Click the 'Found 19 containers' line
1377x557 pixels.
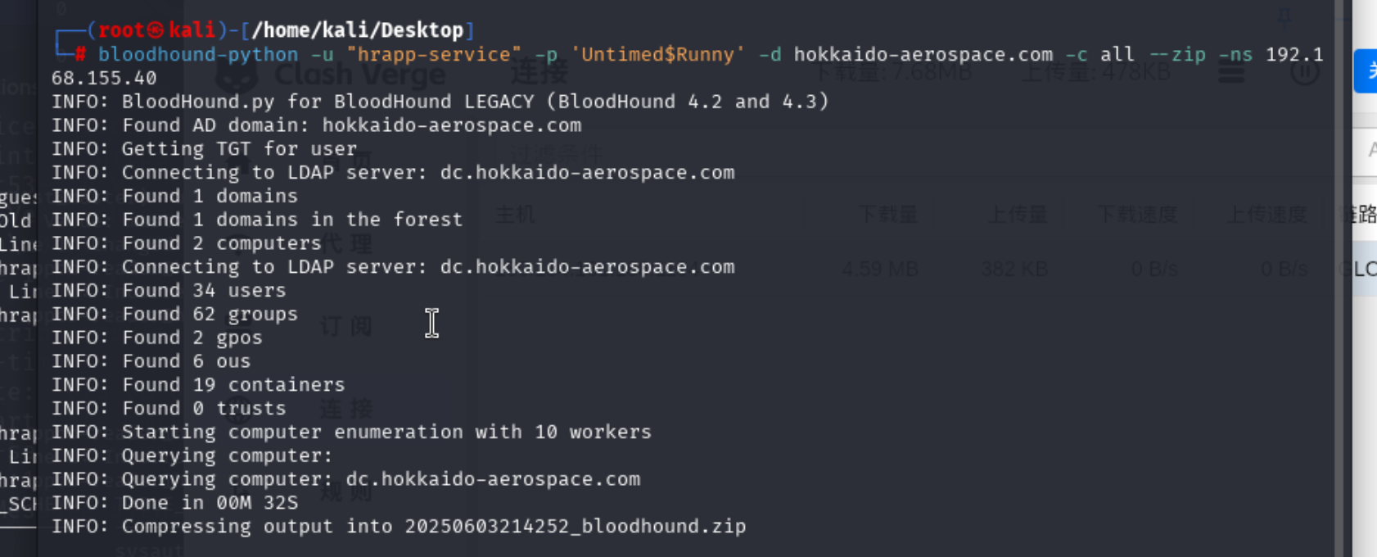(x=199, y=385)
